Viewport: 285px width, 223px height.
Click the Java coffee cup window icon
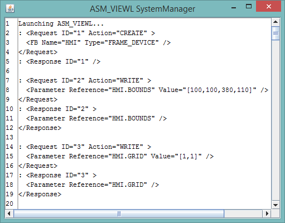coord(10,8)
